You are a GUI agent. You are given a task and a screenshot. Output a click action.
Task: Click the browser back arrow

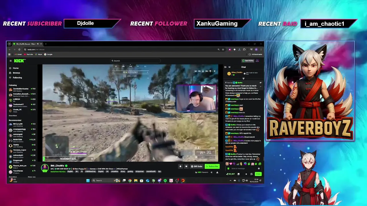click(x=10, y=49)
